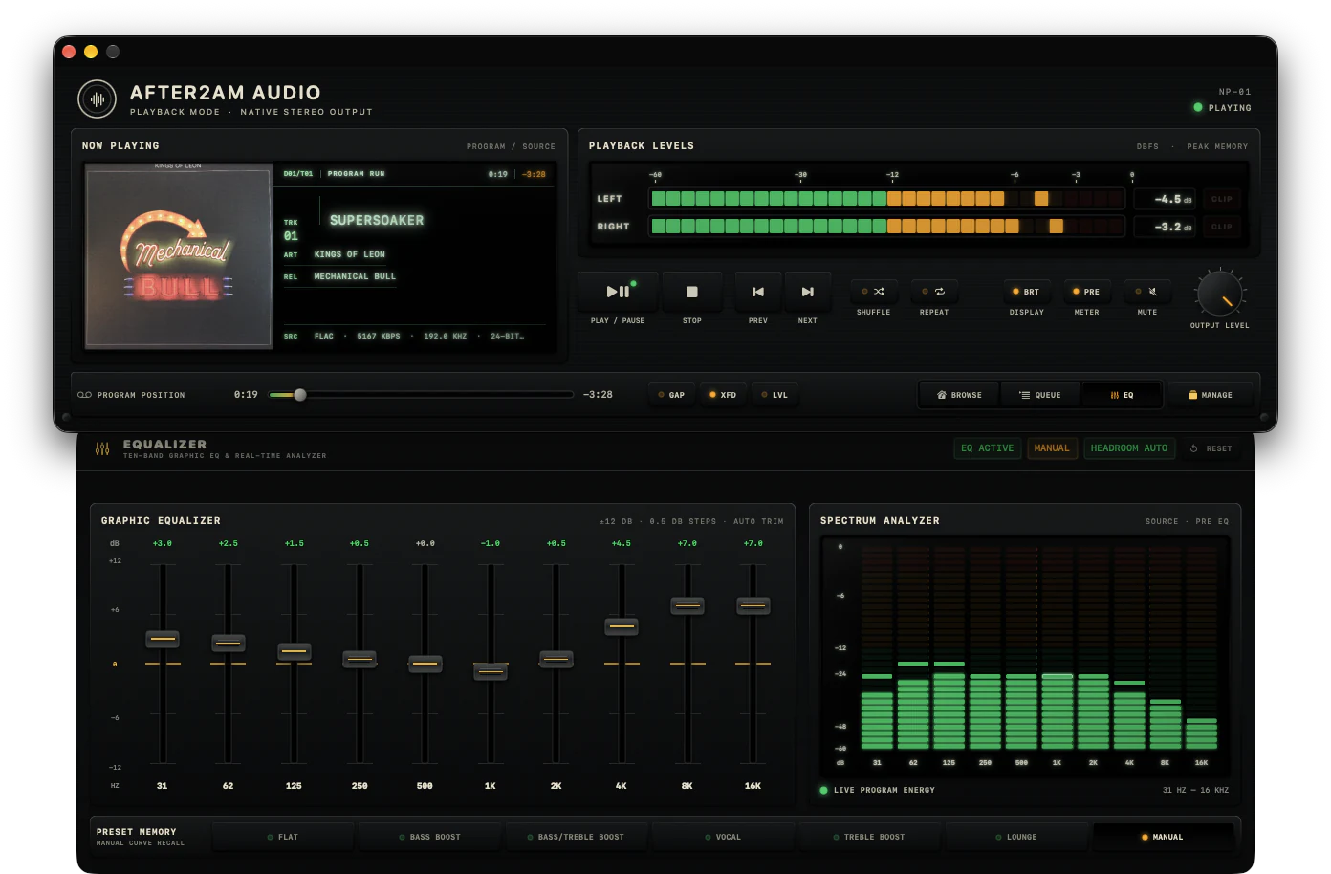Click the Live Program Energy indicator
This screenshot has width=1331, height=874.
click(x=878, y=791)
